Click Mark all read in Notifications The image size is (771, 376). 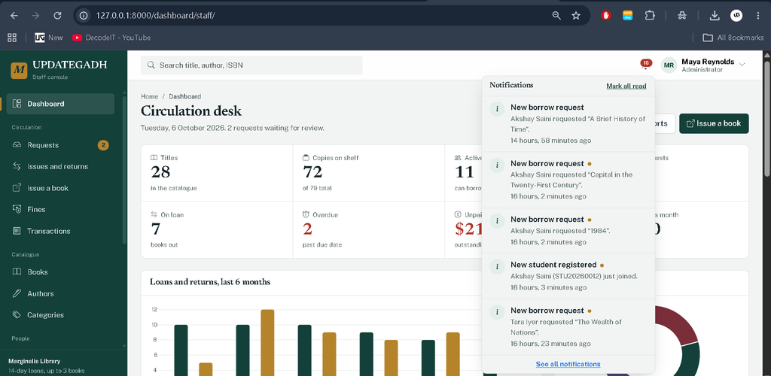tap(626, 86)
